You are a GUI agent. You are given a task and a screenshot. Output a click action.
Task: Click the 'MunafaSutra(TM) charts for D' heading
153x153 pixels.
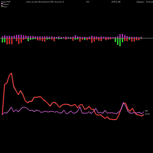[x=51, y=2]
